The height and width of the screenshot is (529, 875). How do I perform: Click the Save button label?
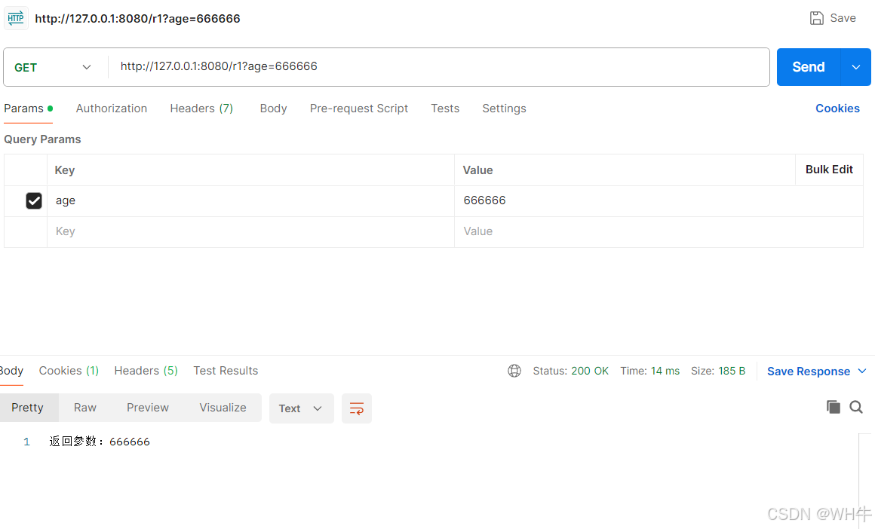(x=843, y=18)
